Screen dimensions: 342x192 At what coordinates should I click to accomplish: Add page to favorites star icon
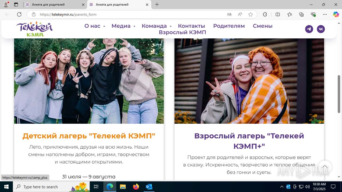(251, 14)
